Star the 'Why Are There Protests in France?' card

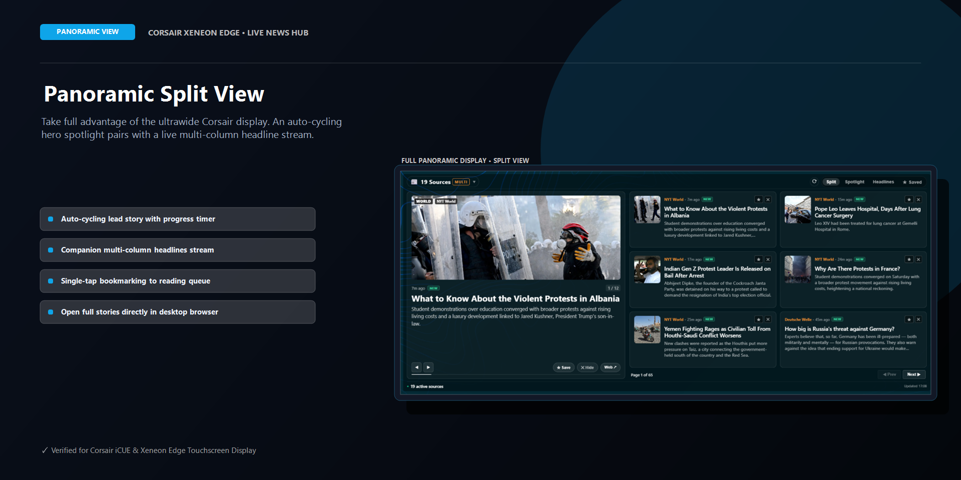click(909, 259)
